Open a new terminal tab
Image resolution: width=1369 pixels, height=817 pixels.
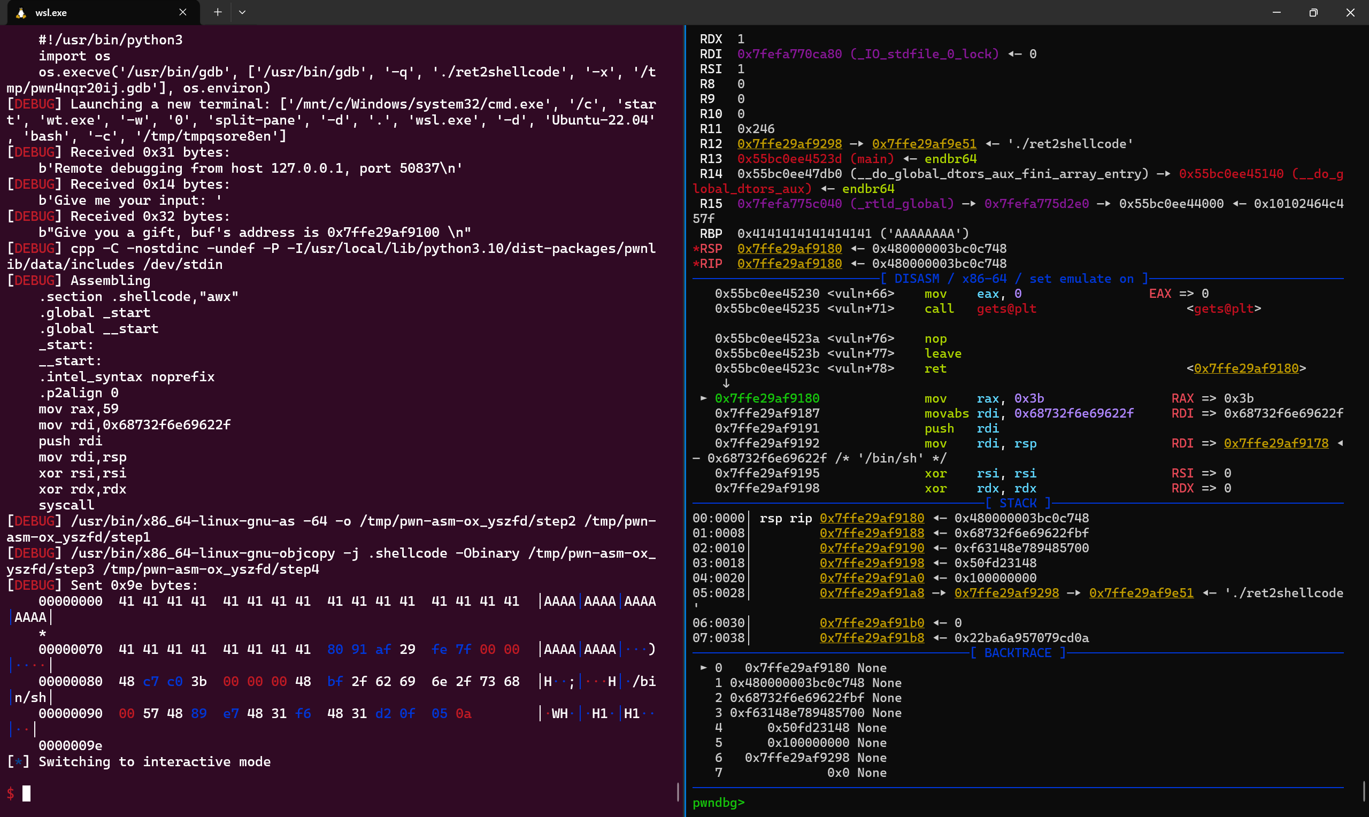(218, 12)
